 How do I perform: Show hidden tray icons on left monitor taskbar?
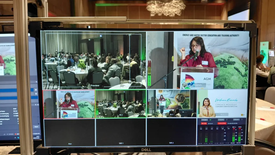[15, 138]
